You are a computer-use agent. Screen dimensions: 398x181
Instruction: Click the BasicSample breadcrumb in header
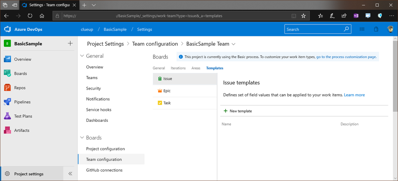click(x=115, y=29)
